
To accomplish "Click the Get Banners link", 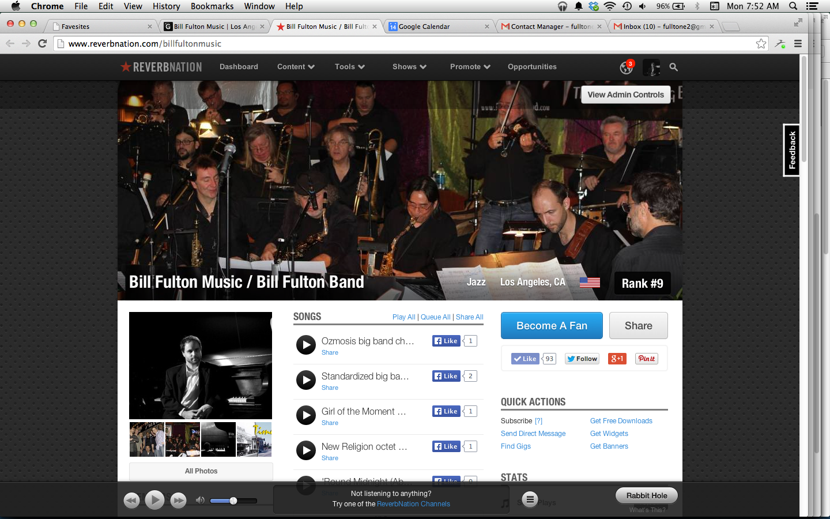I will 609,446.
